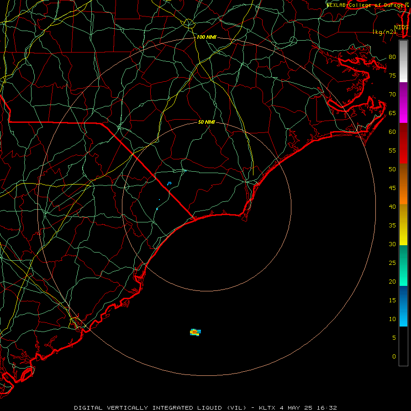Click the orange-brown segment of the color bar
This screenshot has width=411, height=411.
403,184
